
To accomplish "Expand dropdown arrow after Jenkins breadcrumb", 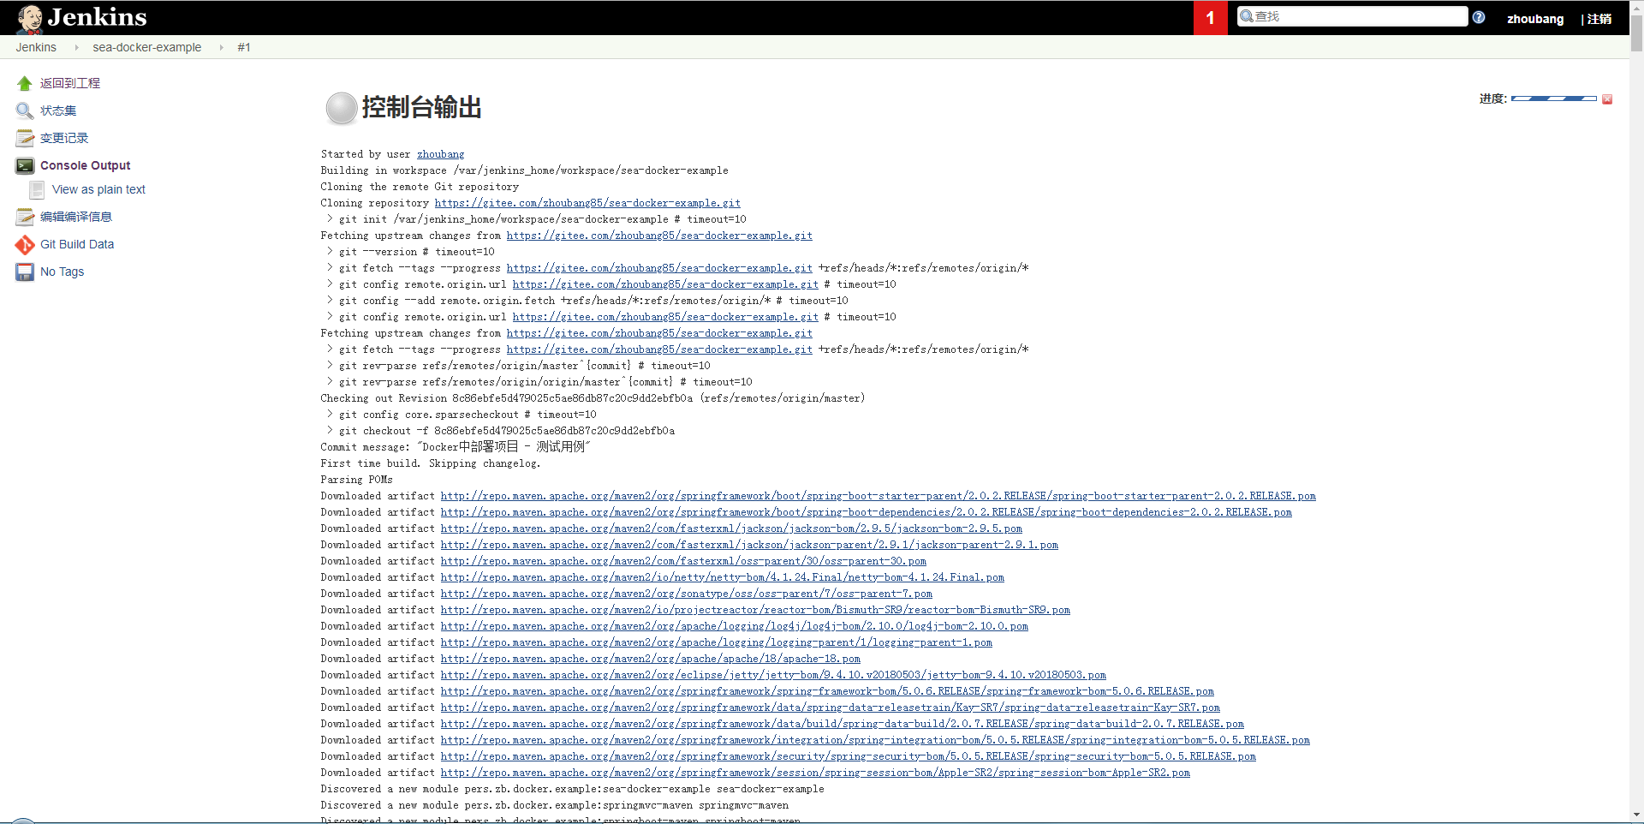I will pyautogui.click(x=76, y=47).
